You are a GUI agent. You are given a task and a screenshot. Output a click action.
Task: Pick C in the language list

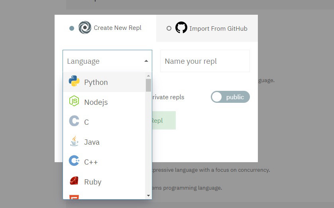104,122
